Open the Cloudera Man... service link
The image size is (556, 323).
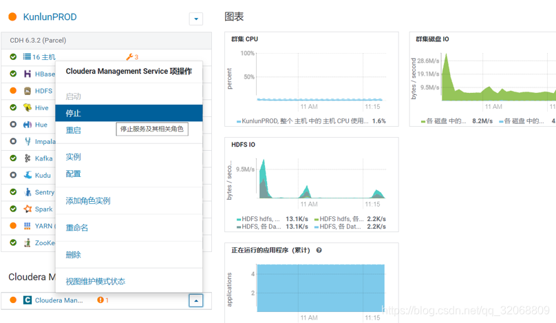59,300
